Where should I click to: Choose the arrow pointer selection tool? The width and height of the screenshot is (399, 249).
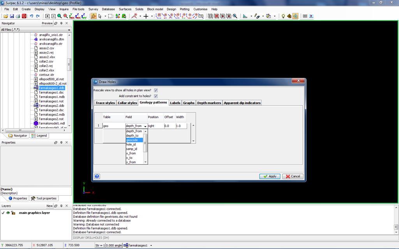tap(100, 16)
